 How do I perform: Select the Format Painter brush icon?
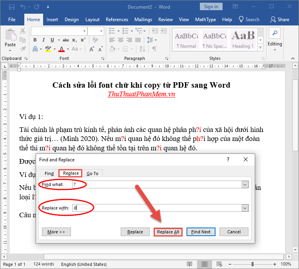[x=23, y=49]
